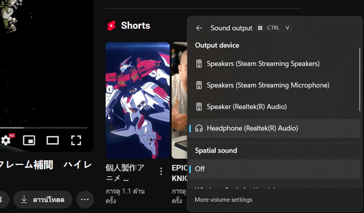
Task: Open More volume settings
Action: click(x=223, y=200)
